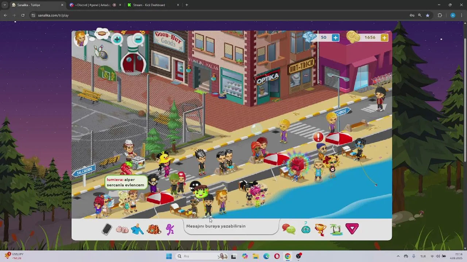Open the Windows Start menu
This screenshot has height=262, width=467.
[x=169, y=256]
